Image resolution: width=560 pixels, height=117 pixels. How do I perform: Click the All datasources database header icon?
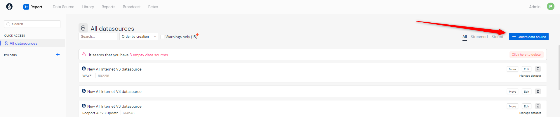tap(83, 28)
